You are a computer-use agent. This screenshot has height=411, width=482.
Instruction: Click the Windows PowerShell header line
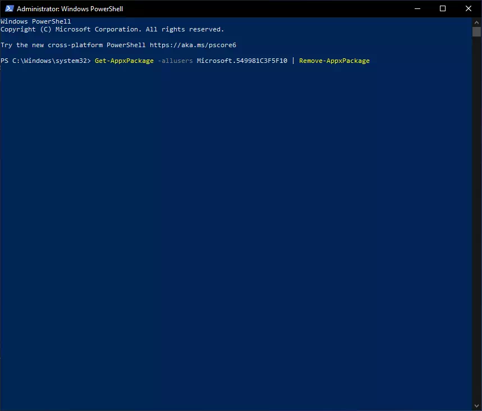[x=36, y=21]
